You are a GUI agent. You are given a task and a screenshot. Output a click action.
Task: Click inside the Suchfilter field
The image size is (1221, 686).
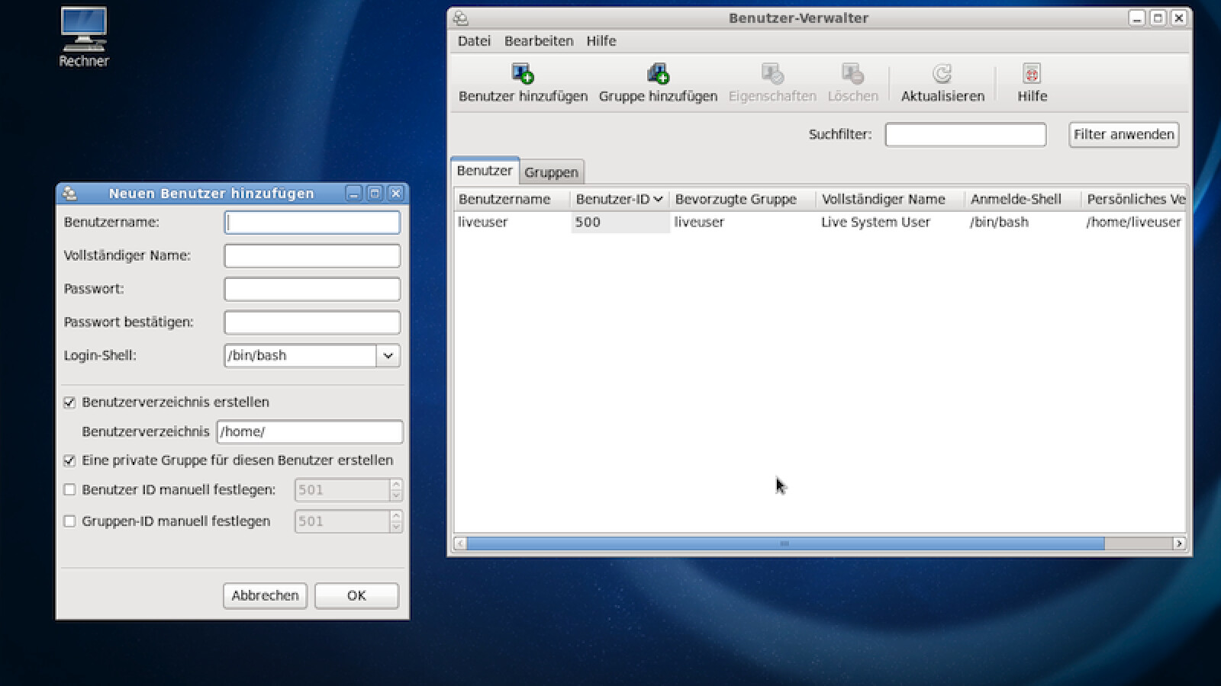[965, 134]
